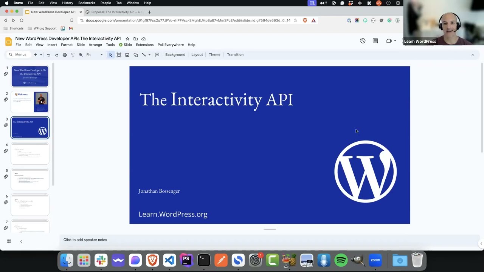
Task: Open the Insert menu
Action: [52, 45]
